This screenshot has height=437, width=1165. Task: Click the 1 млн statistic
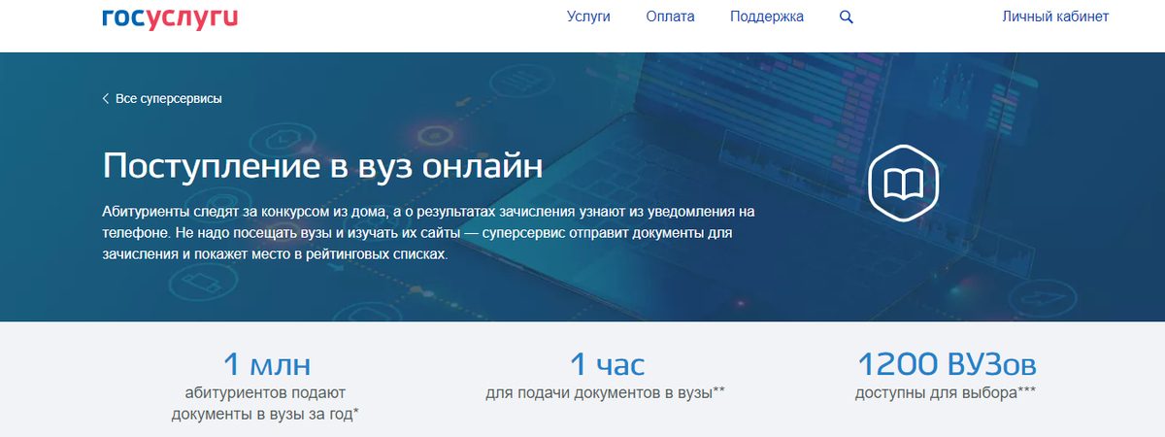266,364
